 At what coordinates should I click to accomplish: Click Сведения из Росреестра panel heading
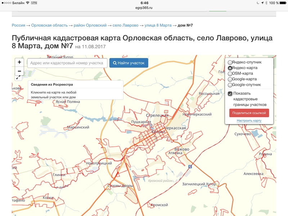click(x=52, y=85)
